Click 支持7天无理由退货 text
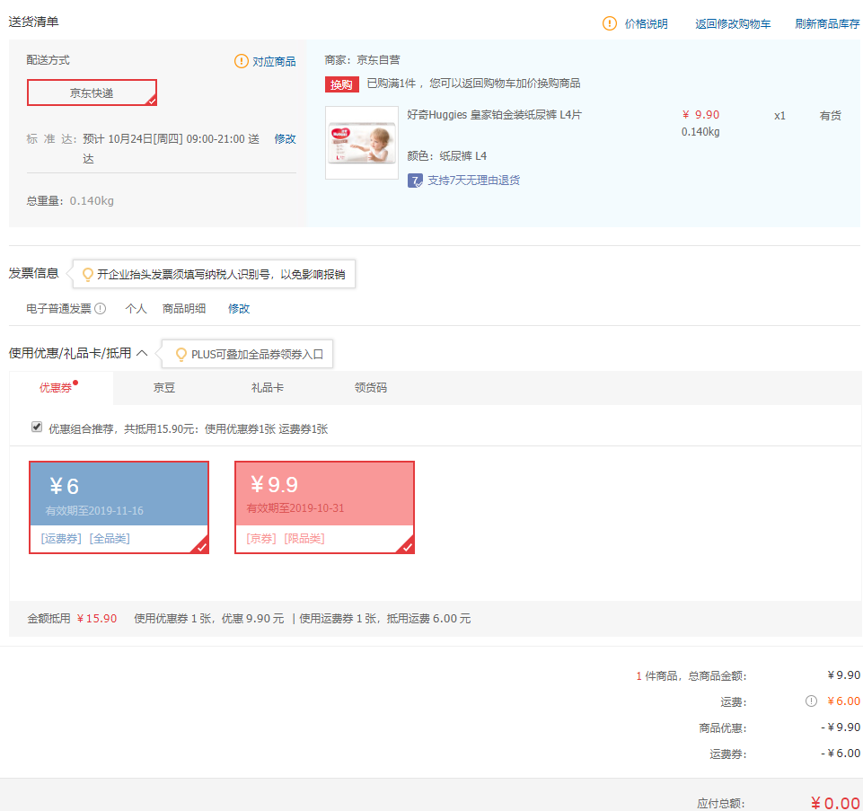 point(473,180)
